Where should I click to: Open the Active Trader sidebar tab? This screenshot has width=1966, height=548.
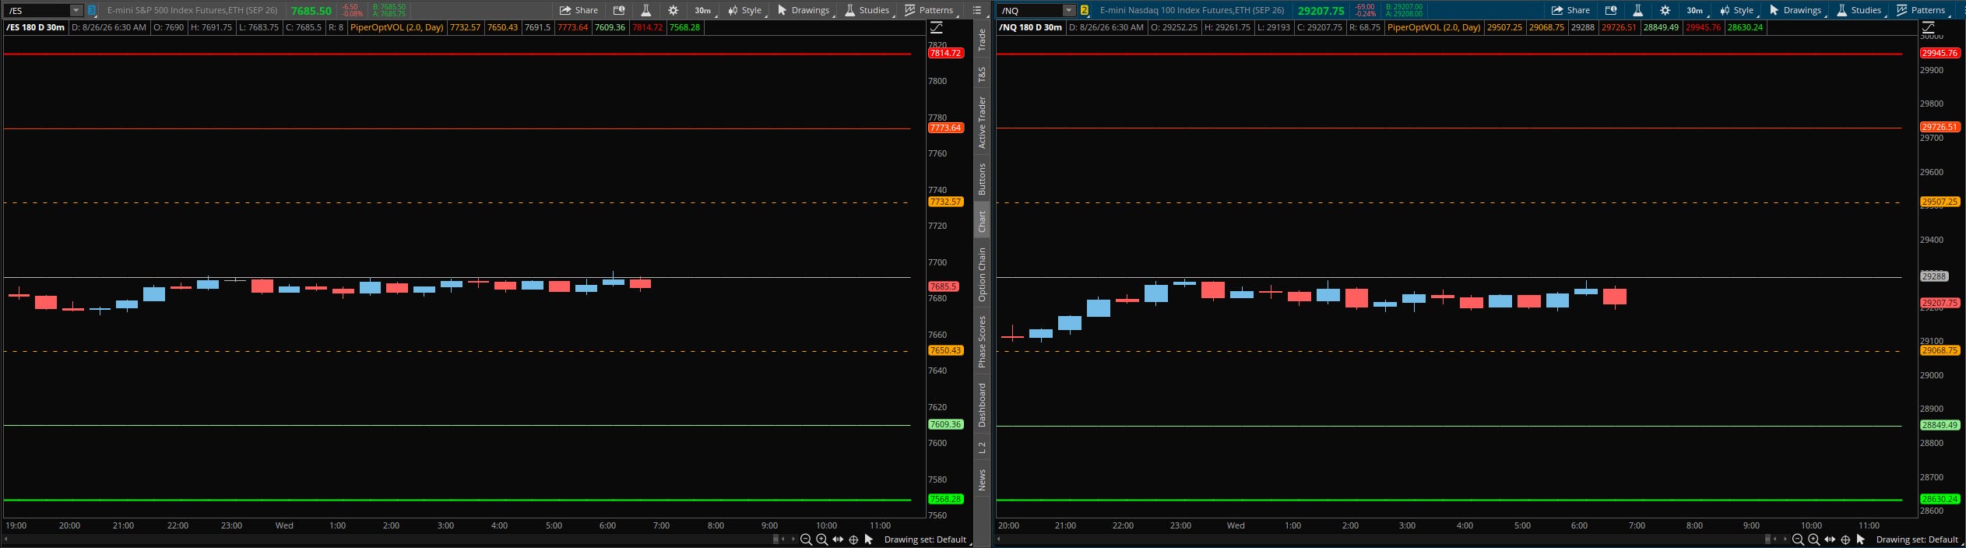point(982,122)
